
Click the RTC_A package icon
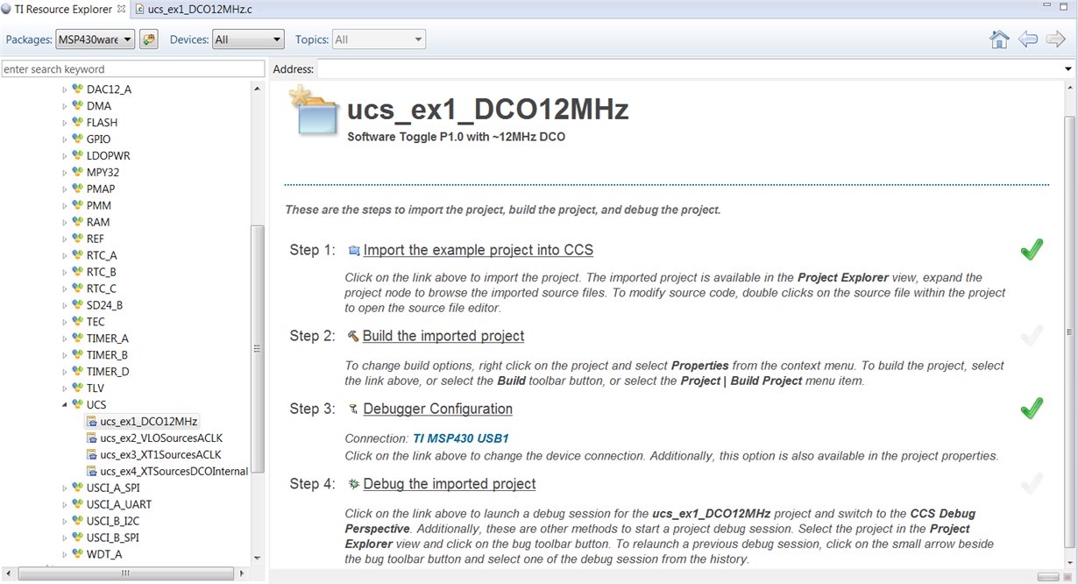(78, 255)
